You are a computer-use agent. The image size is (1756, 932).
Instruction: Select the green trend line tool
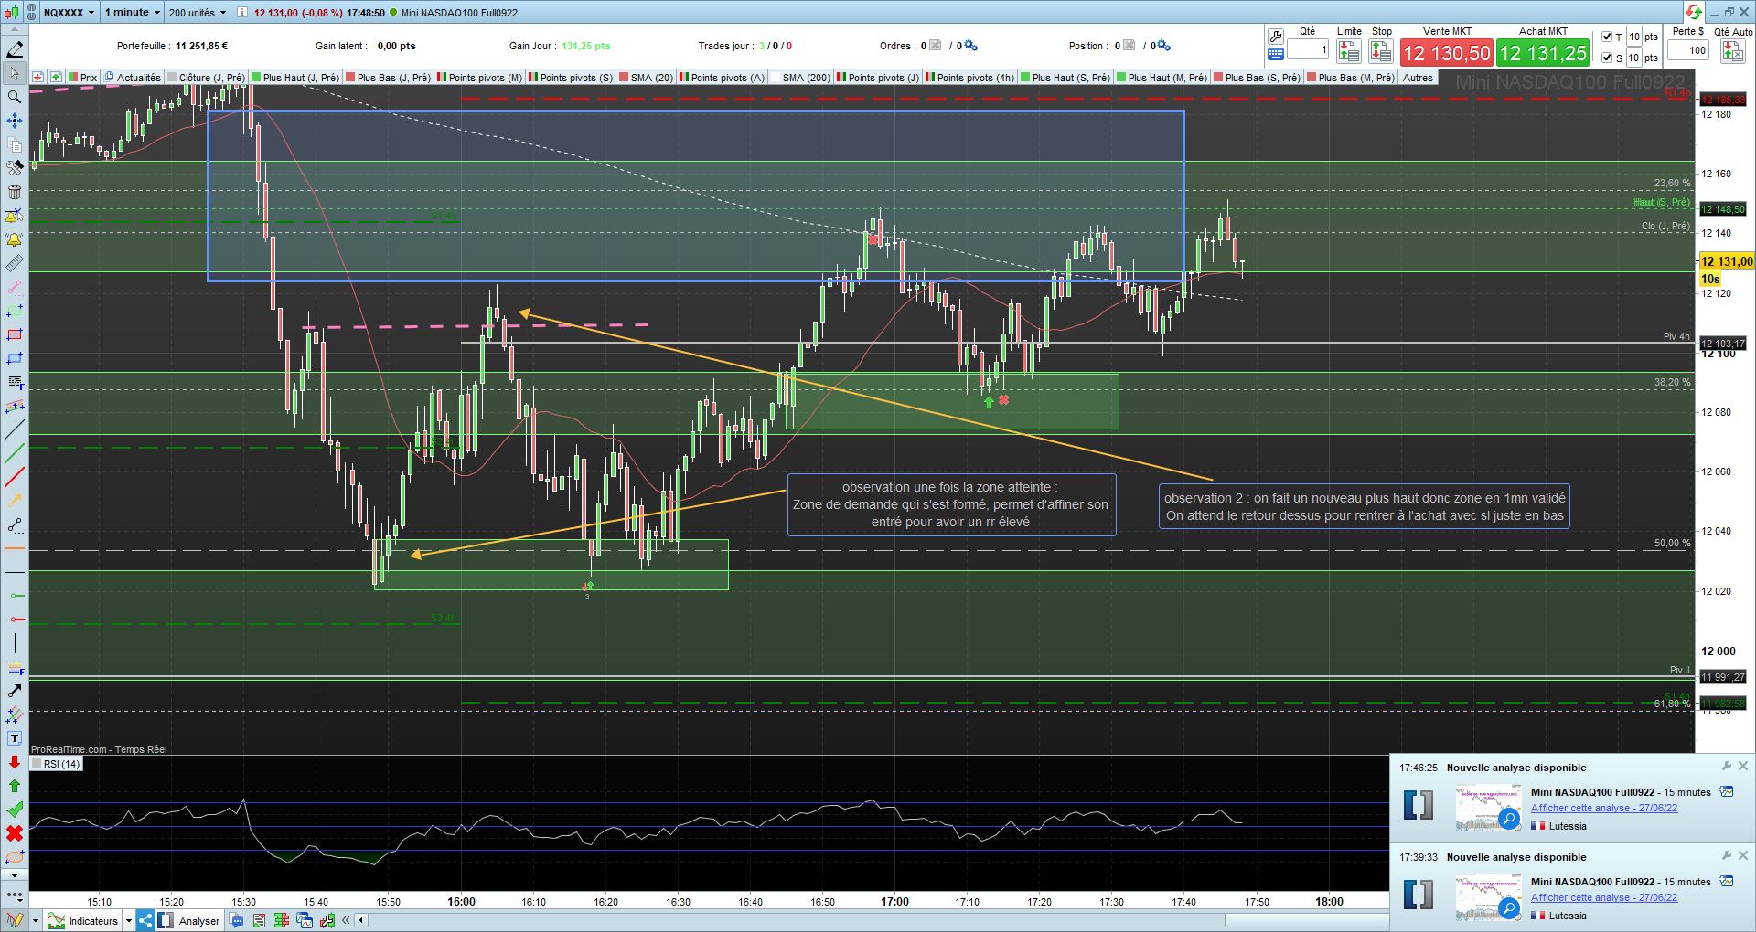(15, 453)
